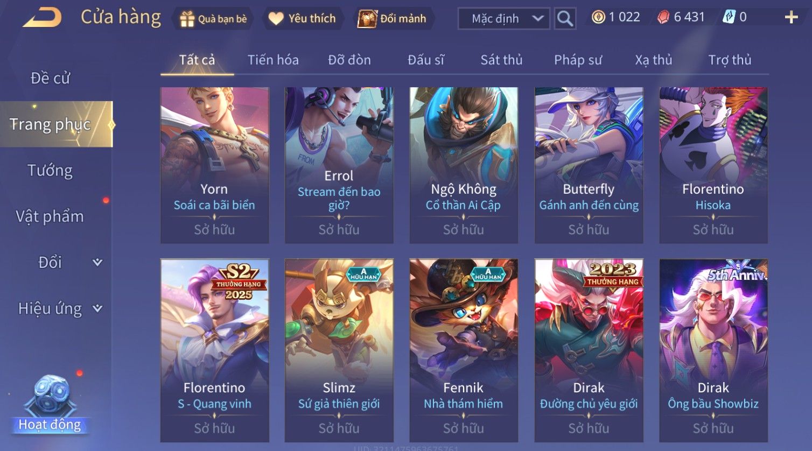Open Vật phẩm sidebar category
812x451 pixels.
click(x=50, y=216)
